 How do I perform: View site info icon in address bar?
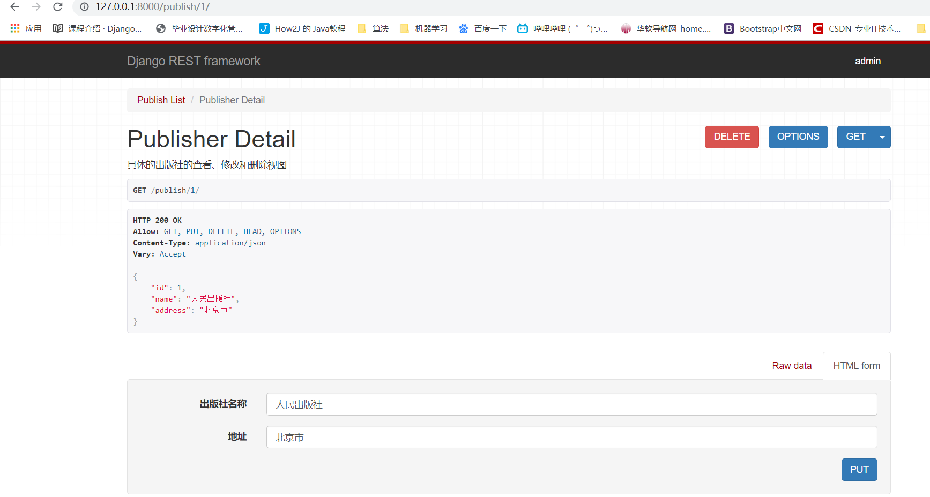coord(84,7)
